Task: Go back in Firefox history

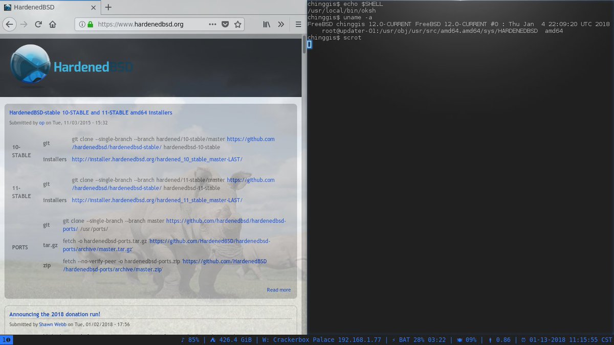Action: (9, 24)
